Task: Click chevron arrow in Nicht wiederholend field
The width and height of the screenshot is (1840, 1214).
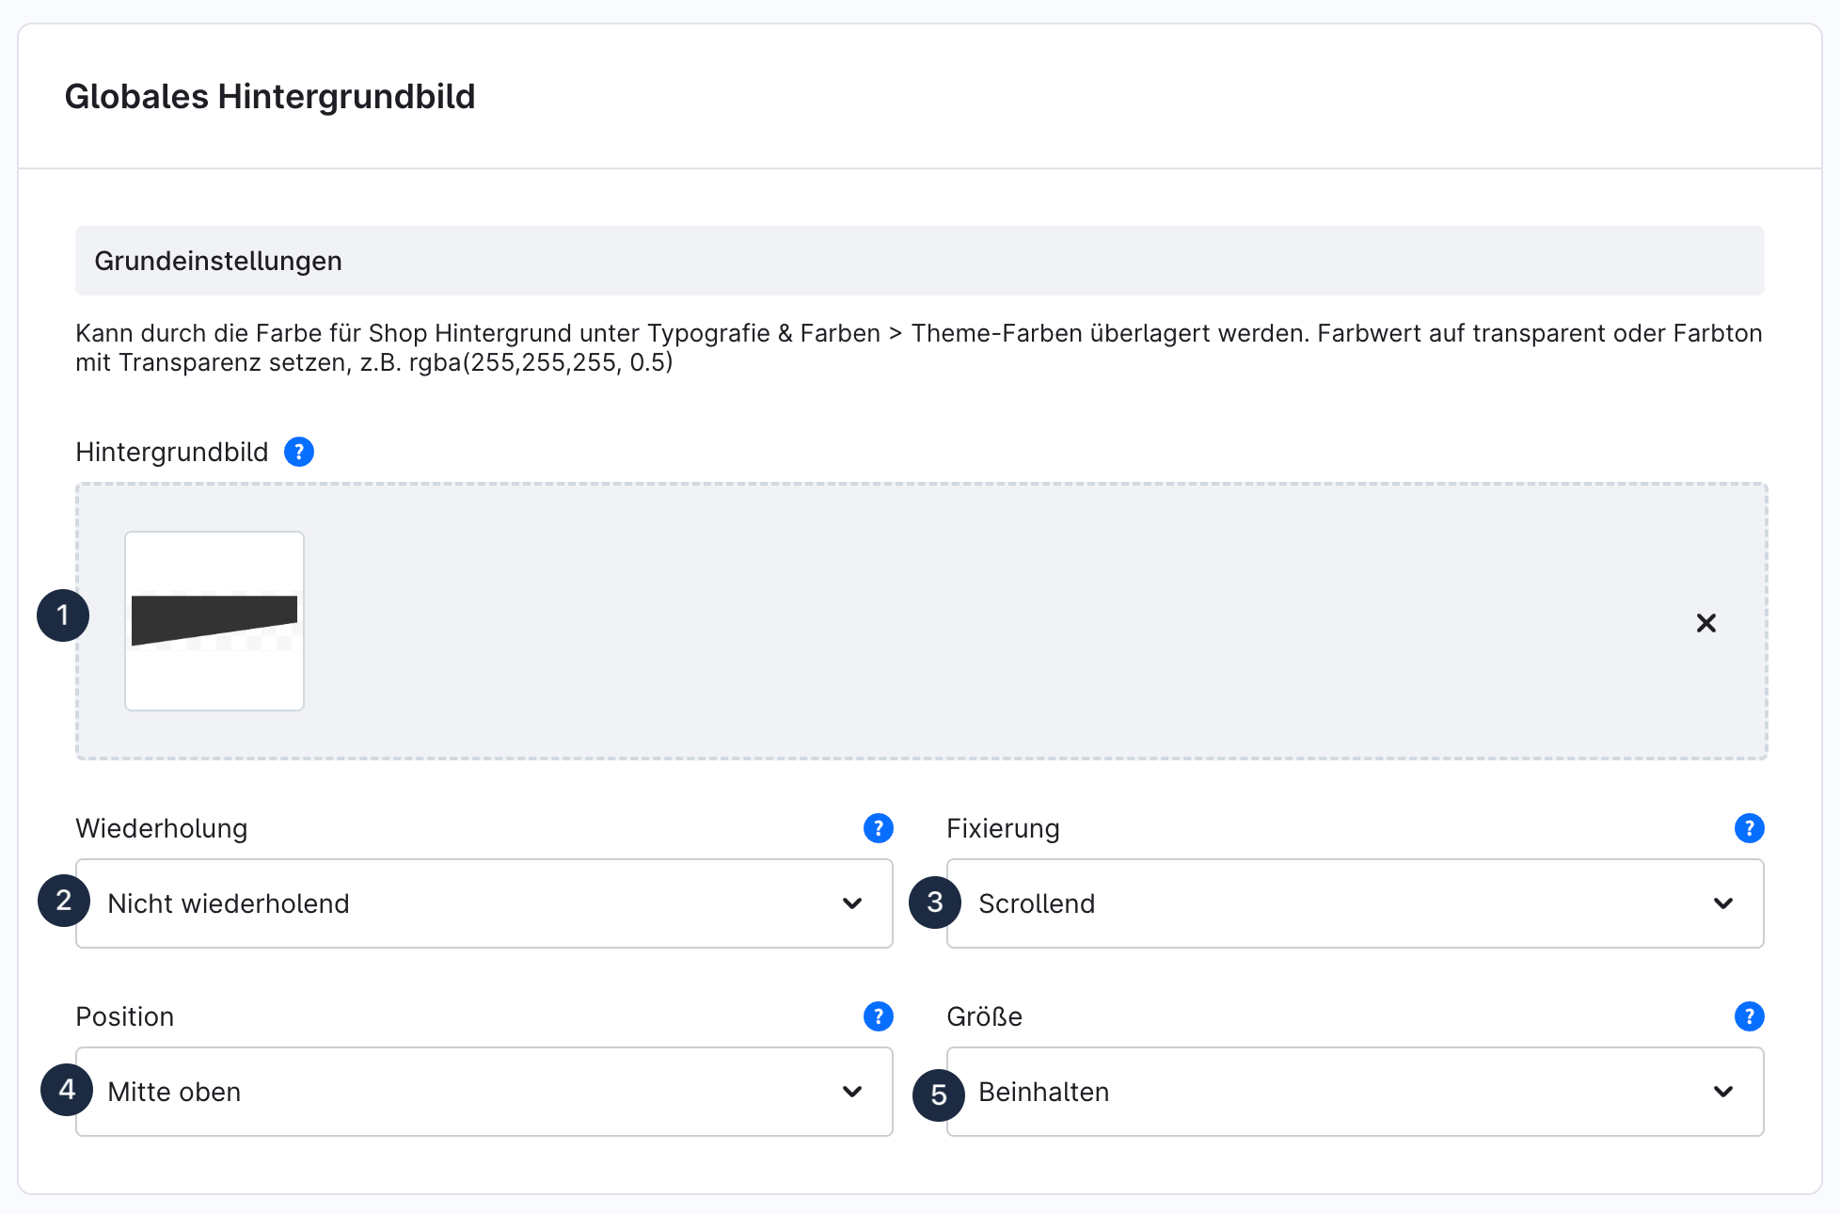Action: 852,903
